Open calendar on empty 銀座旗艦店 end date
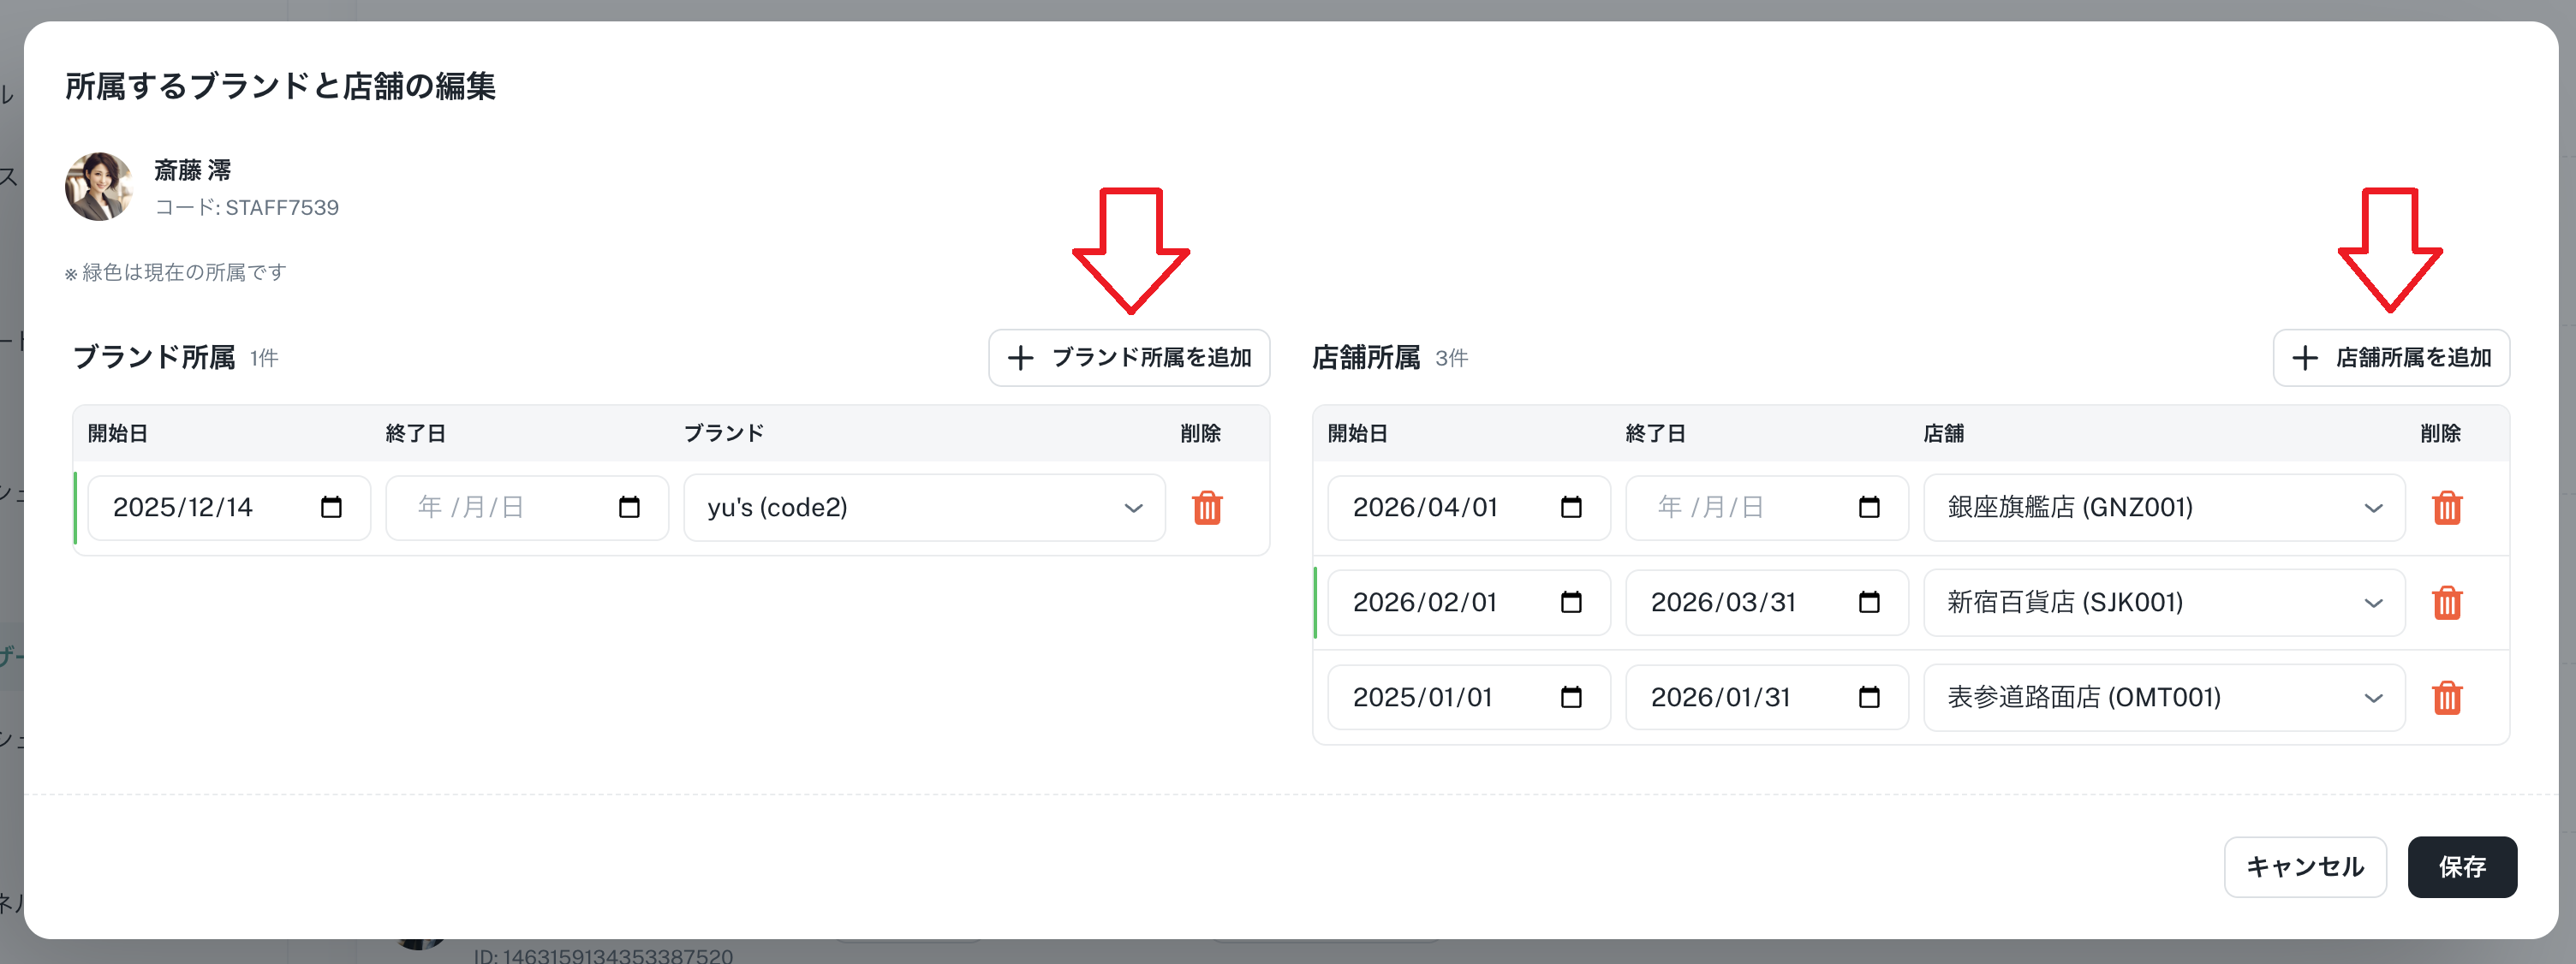The height and width of the screenshot is (964, 2576). pyautogui.click(x=1869, y=508)
